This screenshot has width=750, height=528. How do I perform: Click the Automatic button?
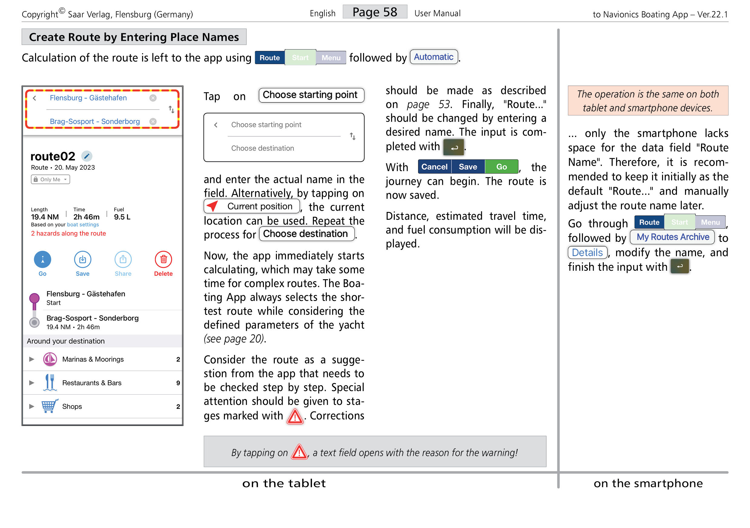click(433, 57)
